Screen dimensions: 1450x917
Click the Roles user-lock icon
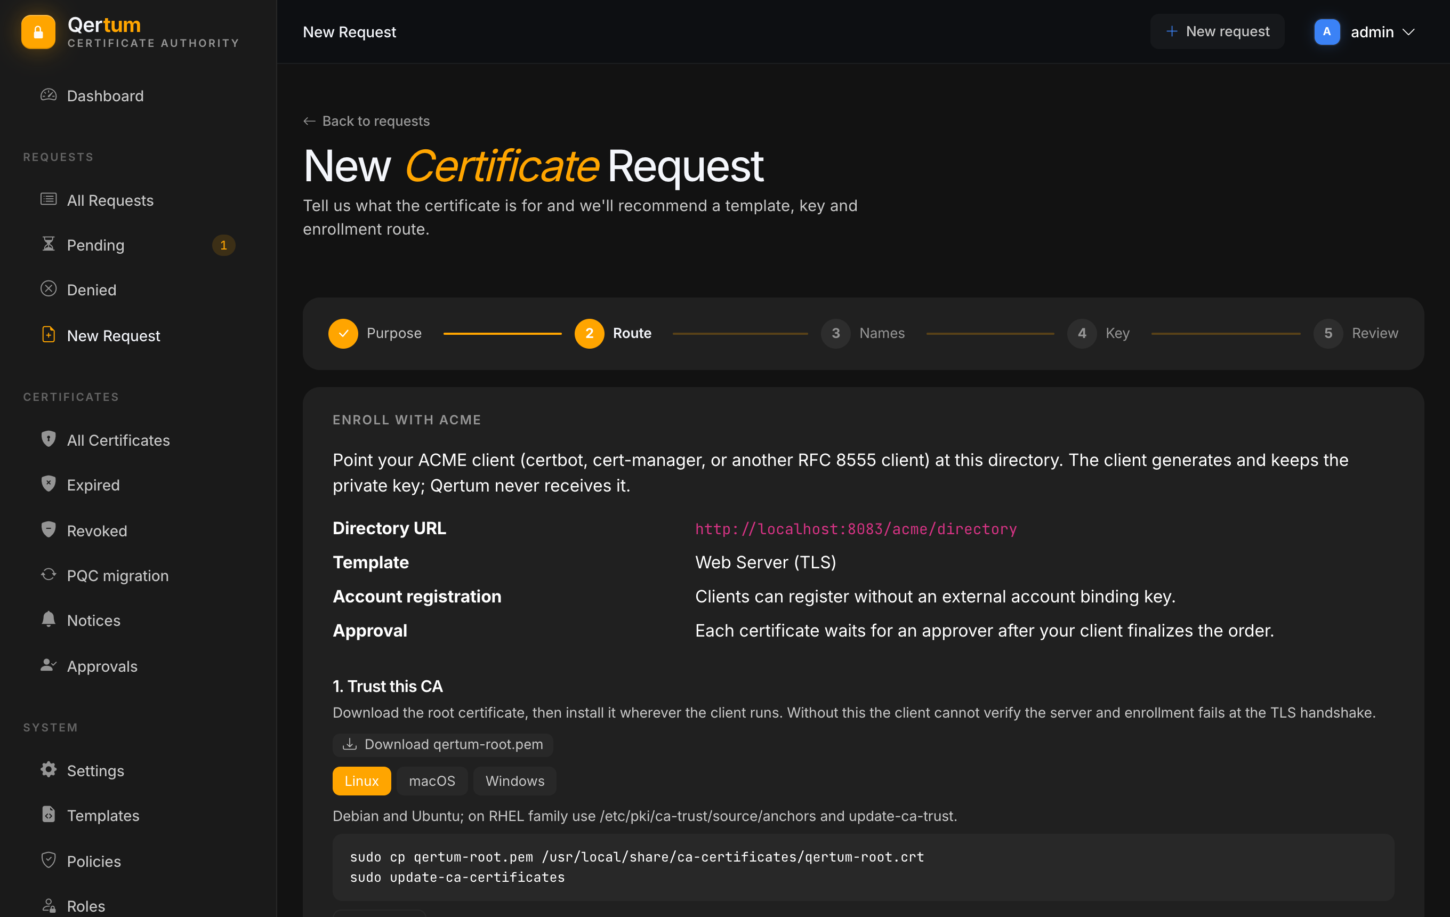click(x=48, y=905)
